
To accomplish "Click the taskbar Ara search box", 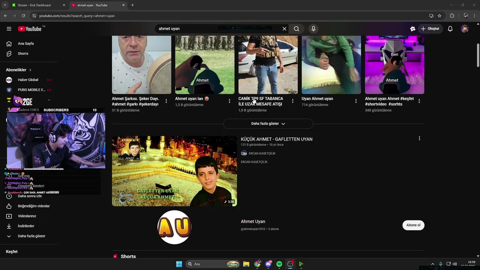I will [x=213, y=264].
